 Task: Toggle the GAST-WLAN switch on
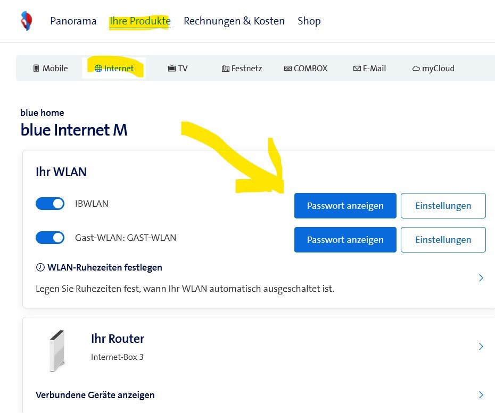coord(50,238)
